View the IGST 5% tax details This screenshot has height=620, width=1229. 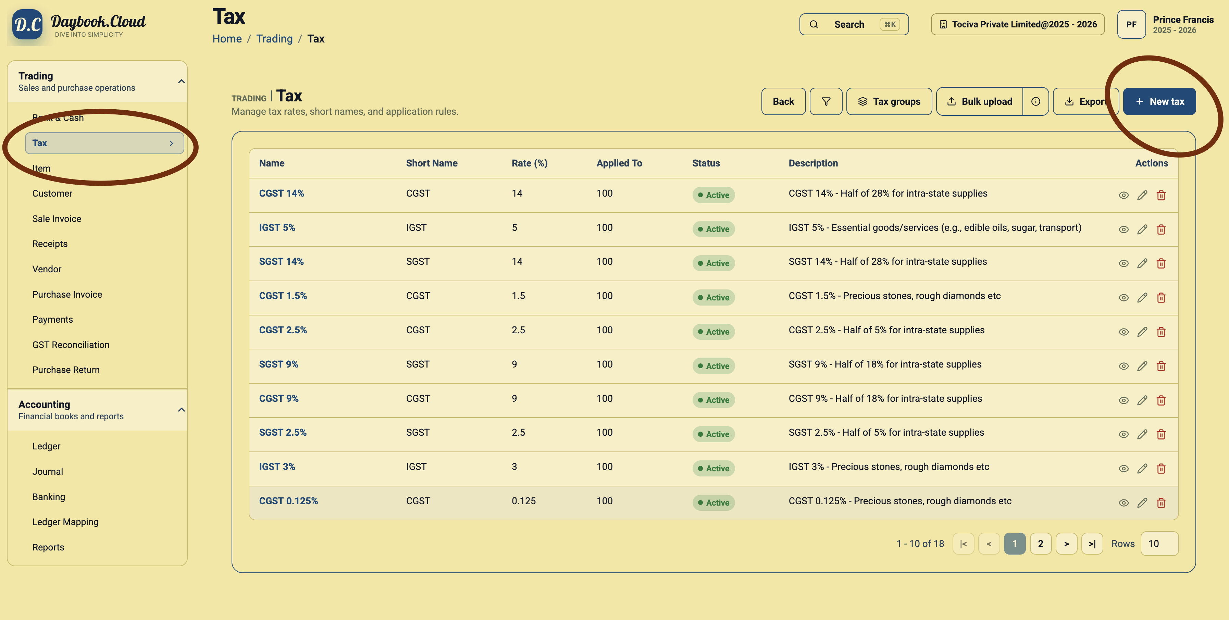click(x=1124, y=230)
